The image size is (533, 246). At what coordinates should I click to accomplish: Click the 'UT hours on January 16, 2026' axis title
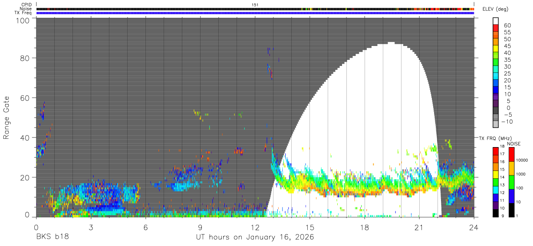(x=255, y=237)
